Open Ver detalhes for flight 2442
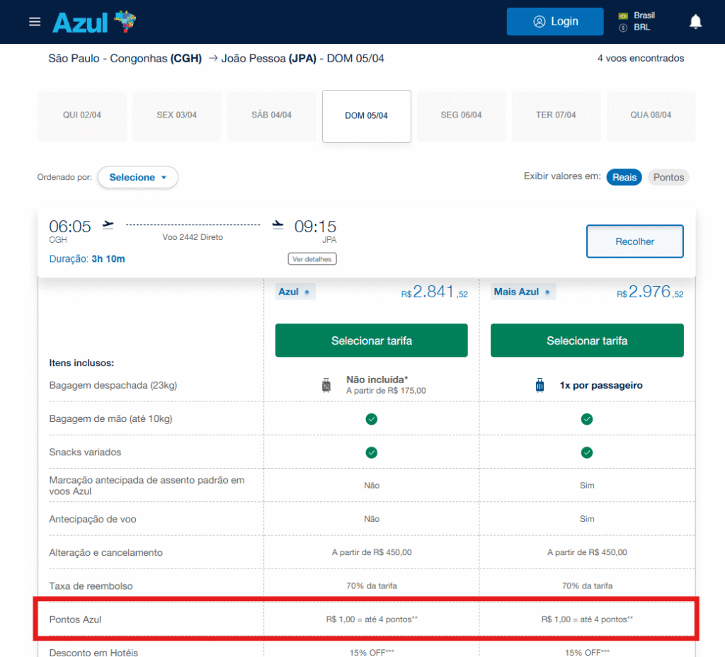The height and width of the screenshot is (657, 725). [312, 259]
